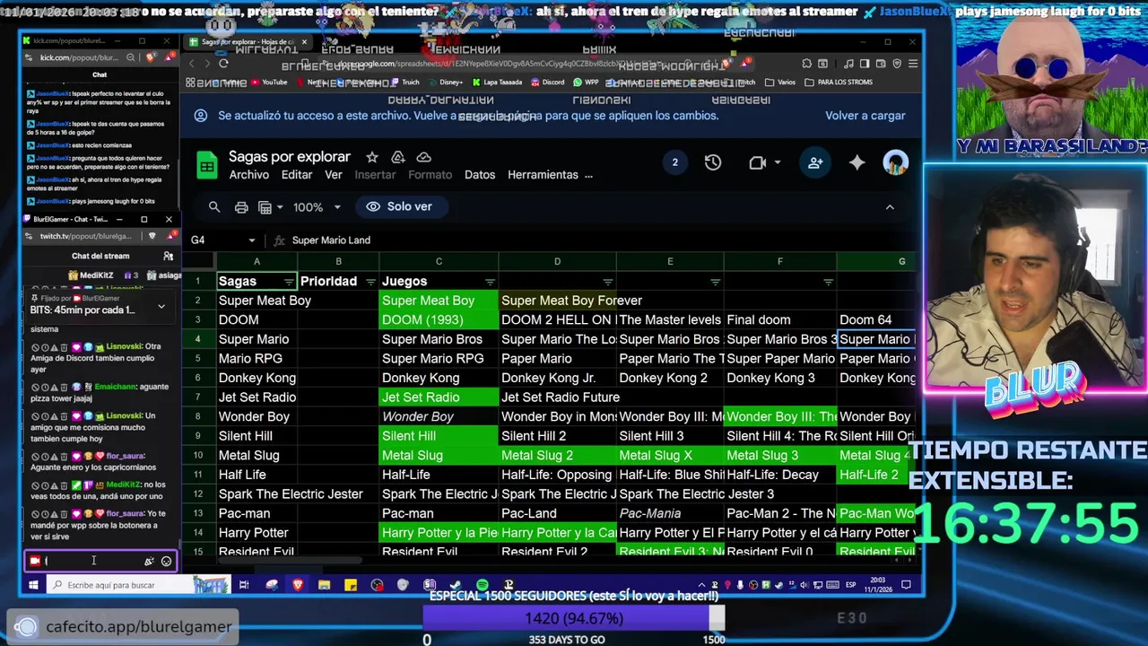Select the Pac-Mania cell

(x=670, y=514)
